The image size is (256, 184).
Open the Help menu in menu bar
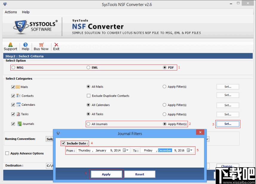[26, 12]
